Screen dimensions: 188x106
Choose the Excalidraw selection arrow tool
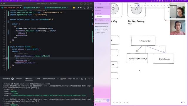point(138,6)
